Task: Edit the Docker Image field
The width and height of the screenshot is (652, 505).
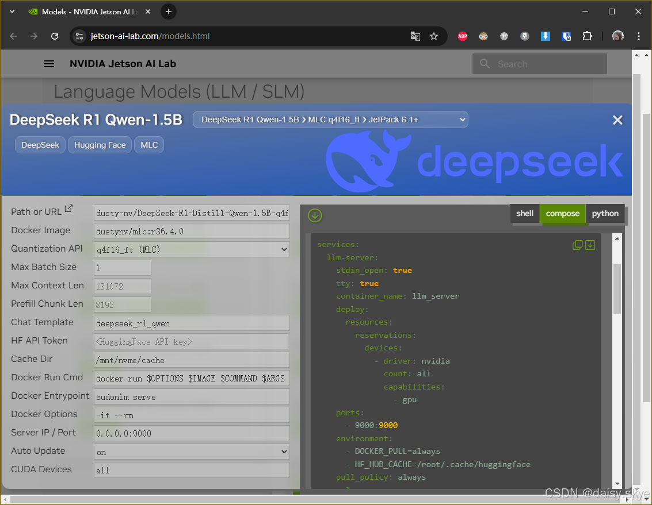Action: 192,232
